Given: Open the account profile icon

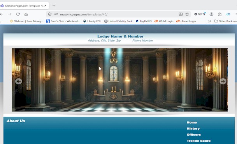Looking at the screenshot, I should coord(211,14).
